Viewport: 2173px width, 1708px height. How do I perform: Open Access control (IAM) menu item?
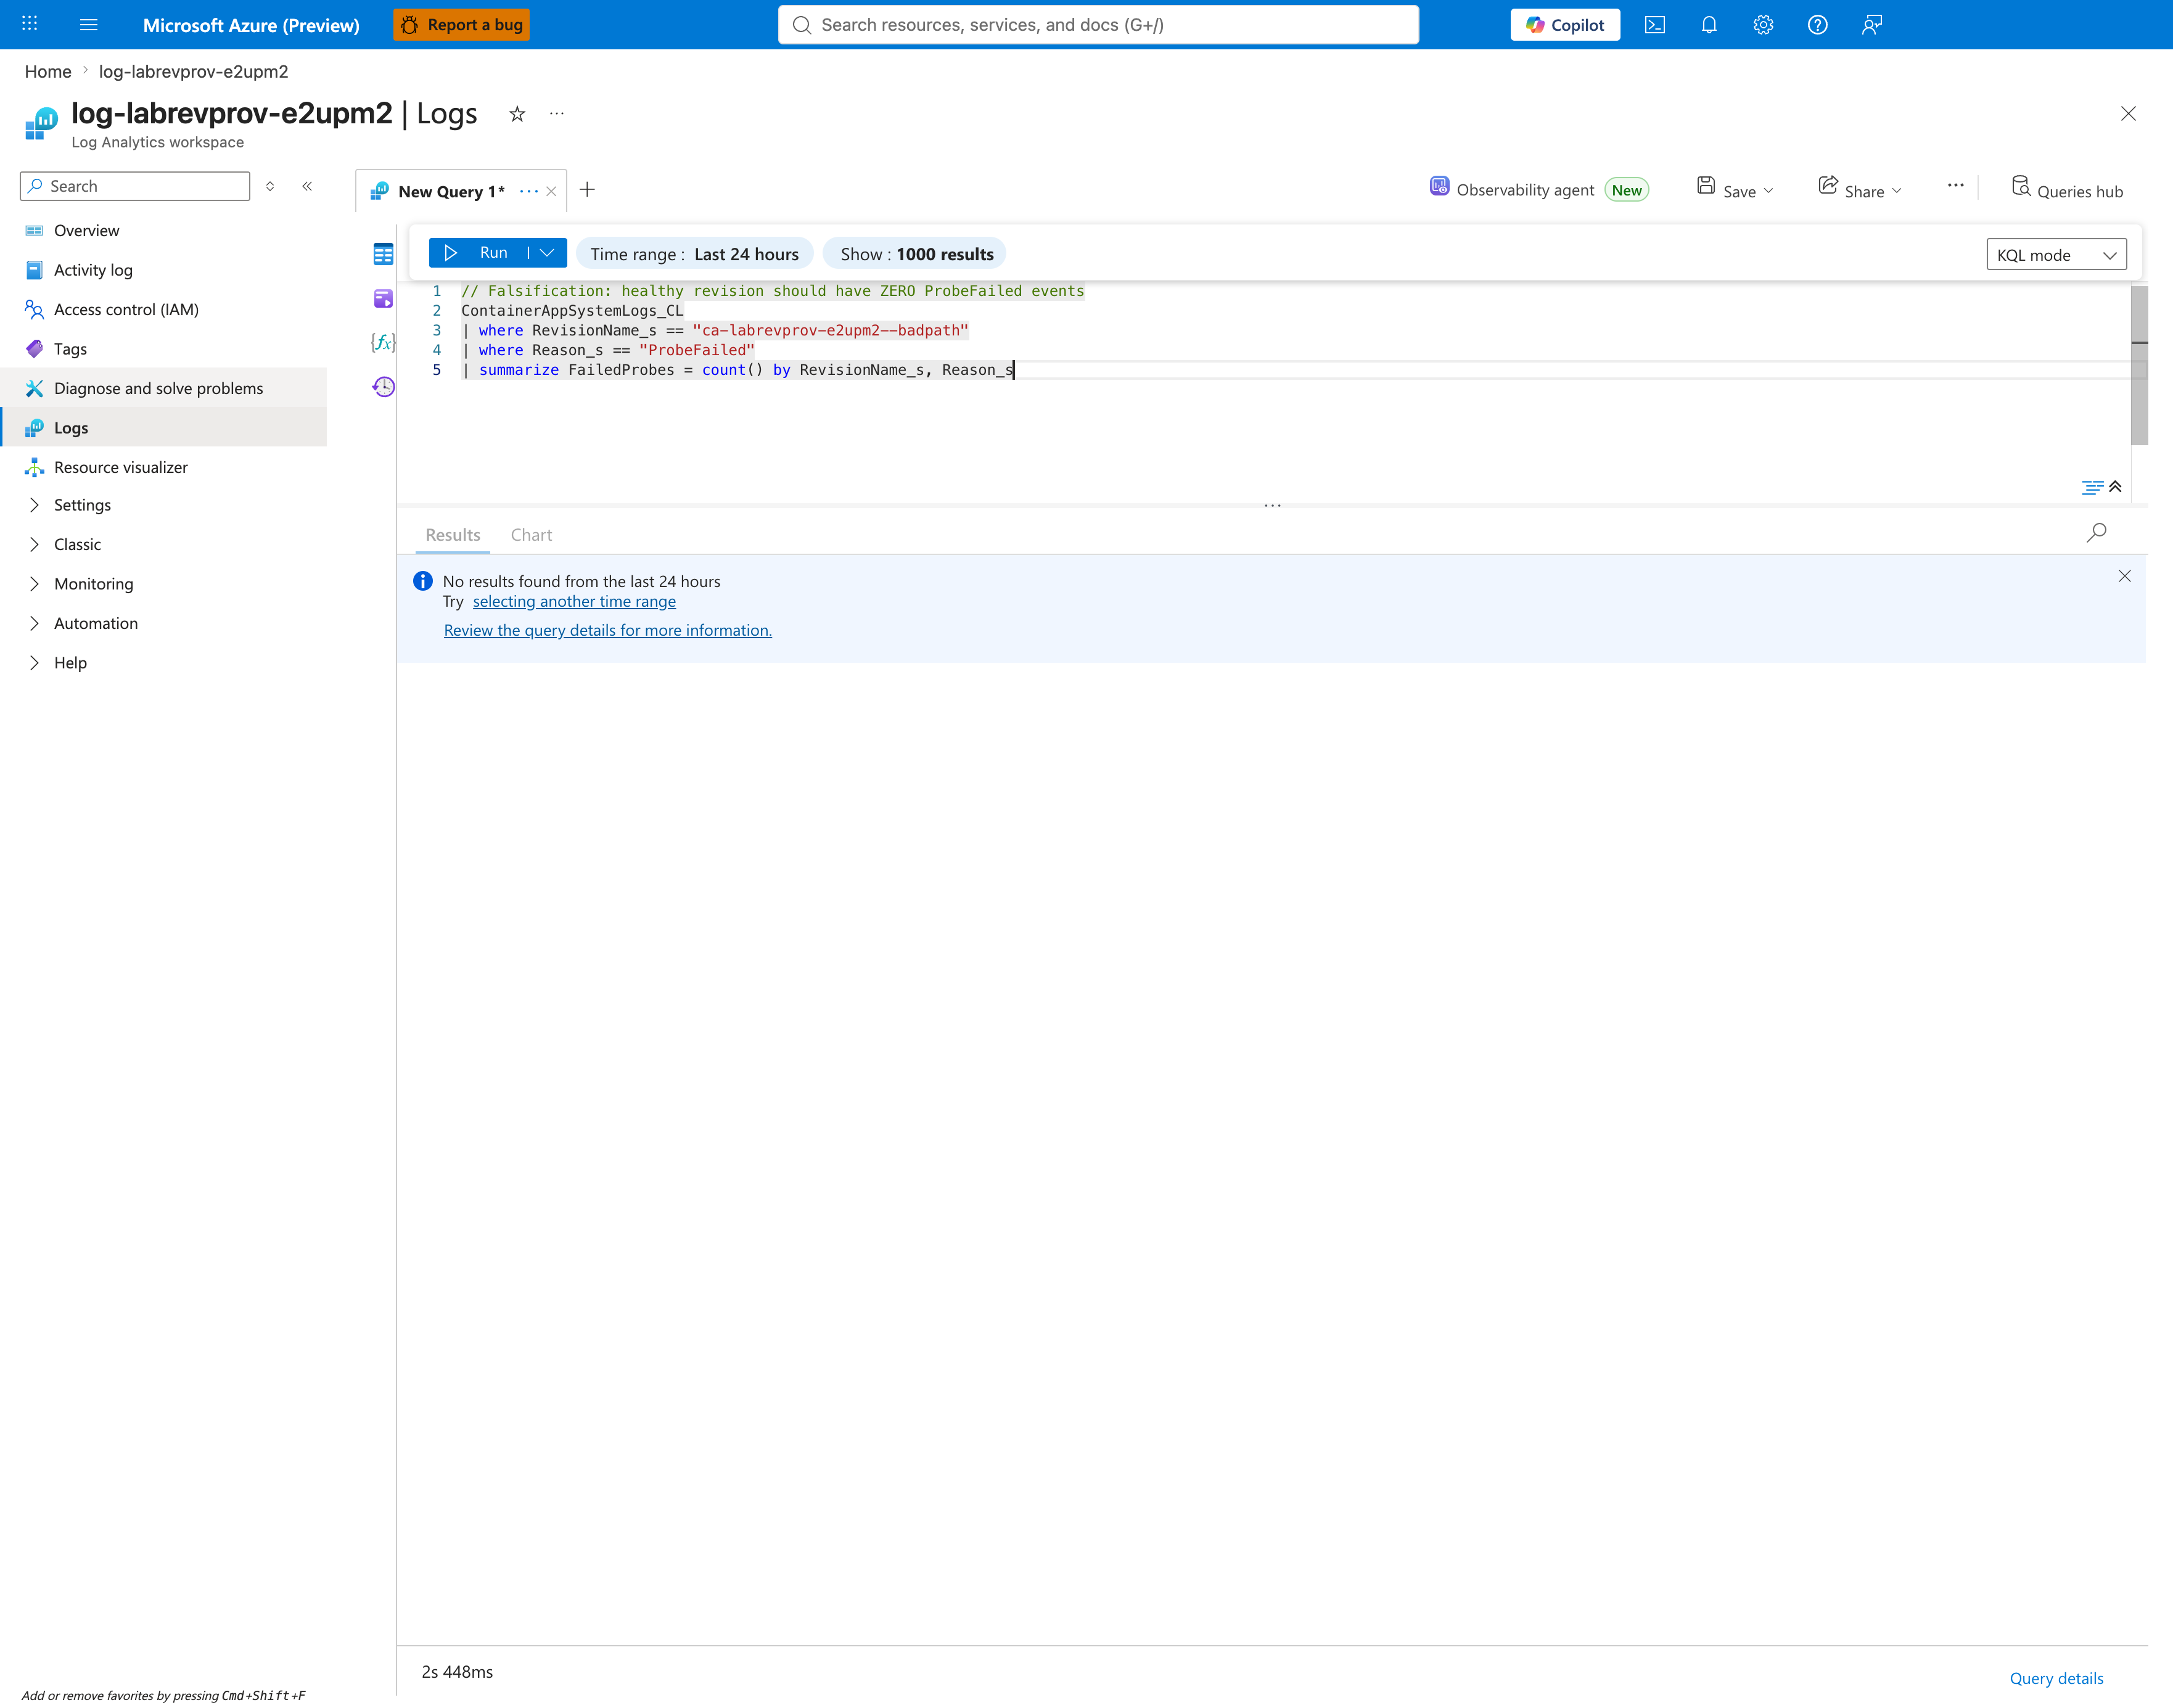[x=164, y=309]
